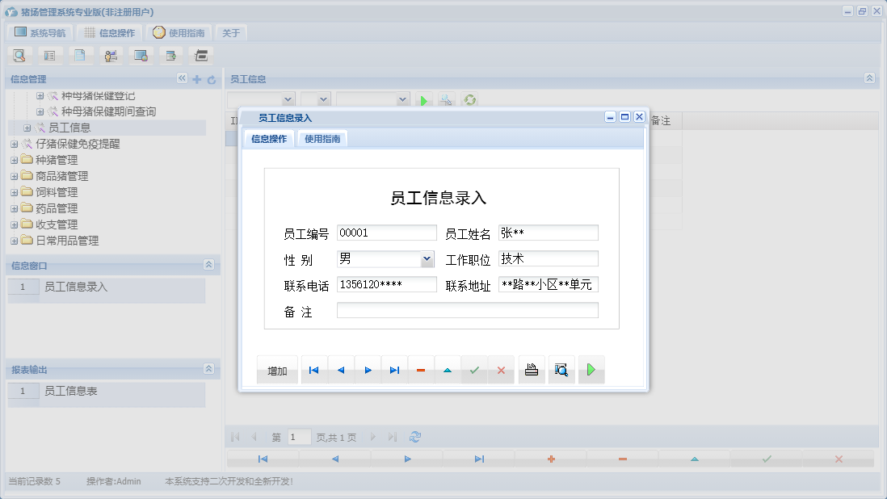The image size is (887, 499).
Task: Jump to last record with the last-record arrow
Action: (394, 369)
